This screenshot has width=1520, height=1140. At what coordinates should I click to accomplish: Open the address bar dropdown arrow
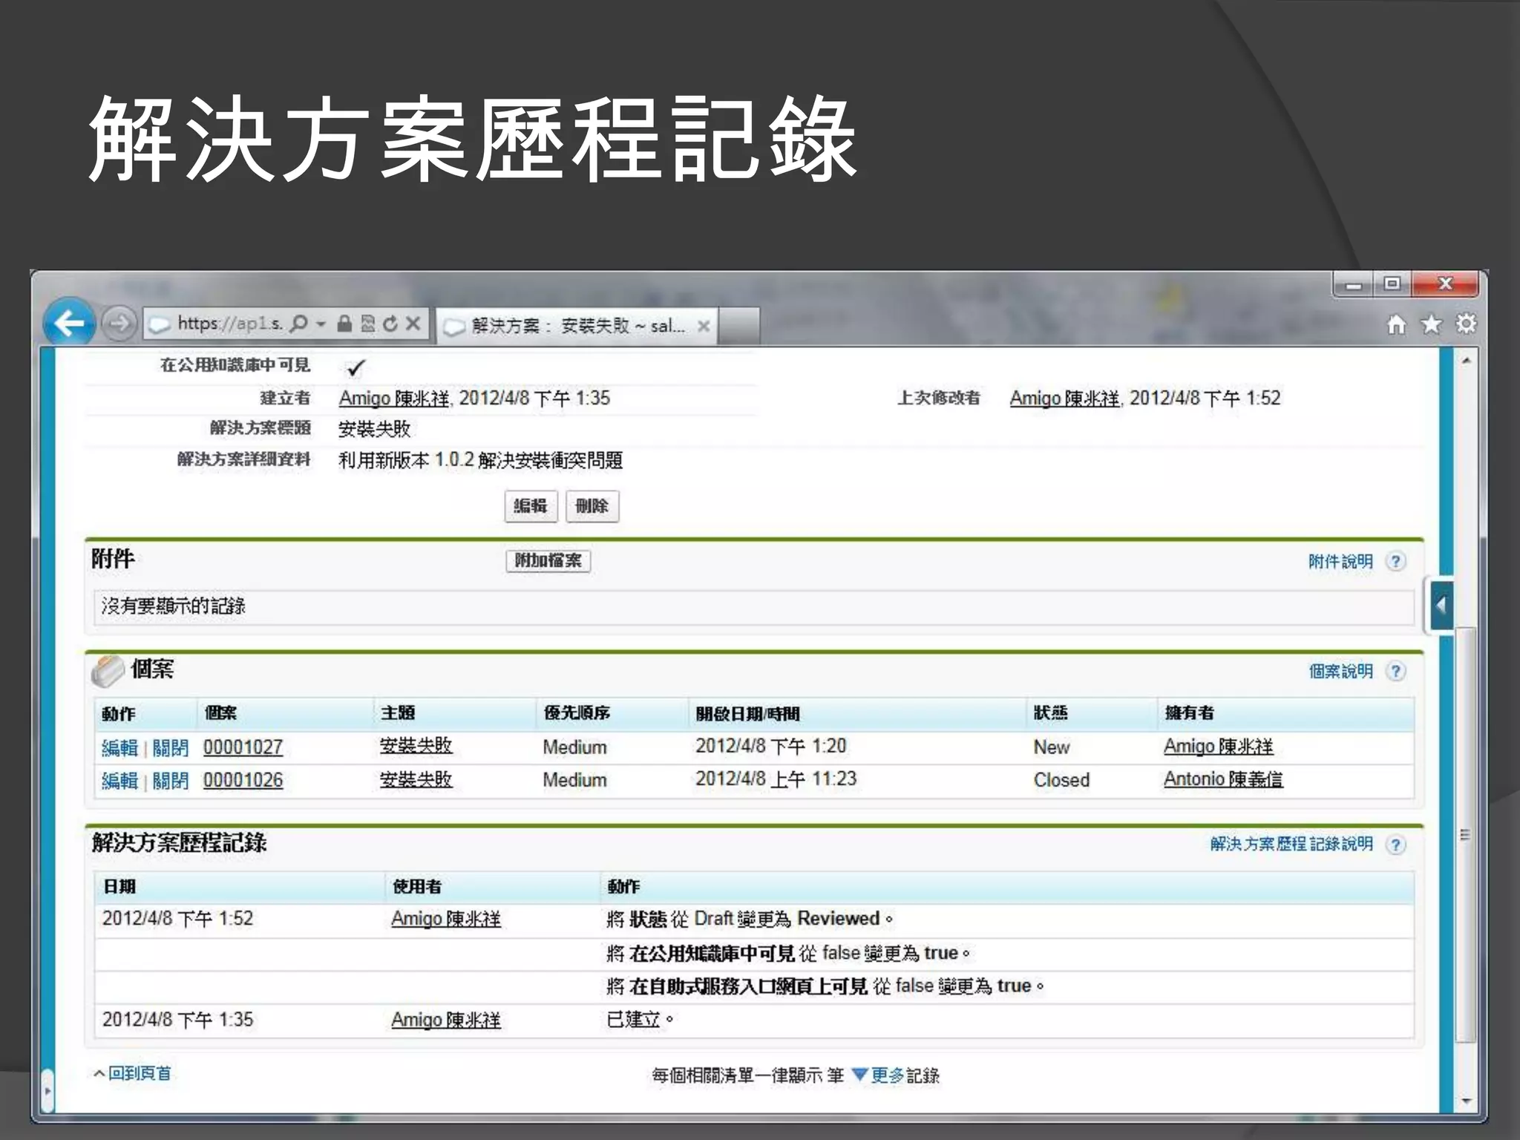point(321,324)
